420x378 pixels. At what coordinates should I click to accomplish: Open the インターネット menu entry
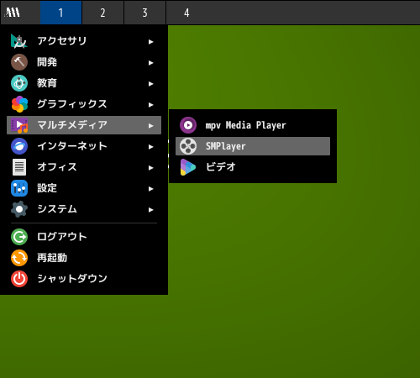click(x=84, y=146)
